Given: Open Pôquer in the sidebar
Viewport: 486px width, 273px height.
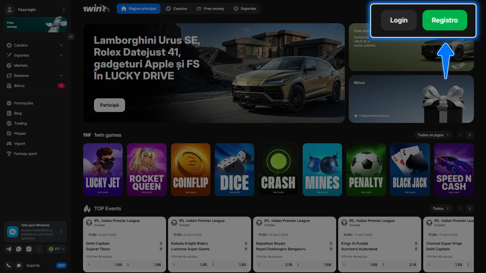Looking at the screenshot, I should click(35, 133).
